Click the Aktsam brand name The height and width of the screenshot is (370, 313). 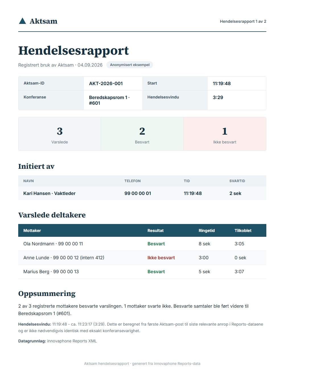pyautogui.click(x=44, y=21)
